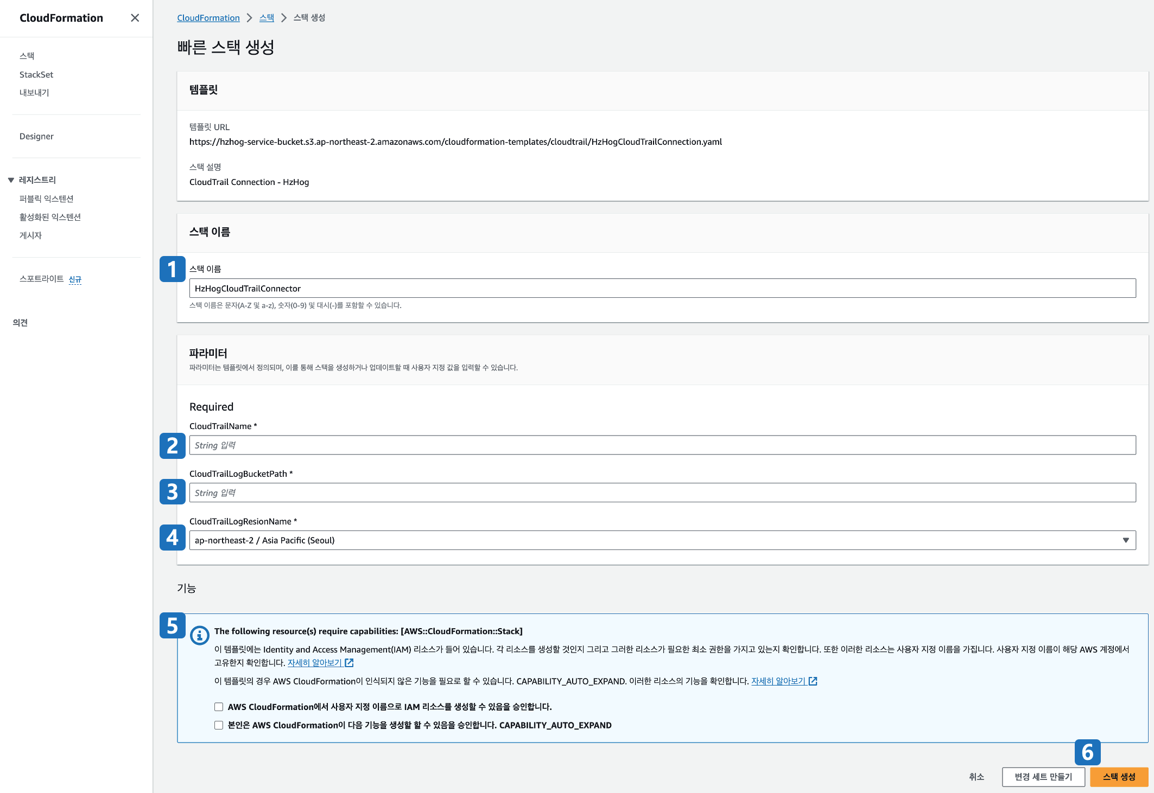Open 스택 in the sidebar

pyautogui.click(x=27, y=56)
